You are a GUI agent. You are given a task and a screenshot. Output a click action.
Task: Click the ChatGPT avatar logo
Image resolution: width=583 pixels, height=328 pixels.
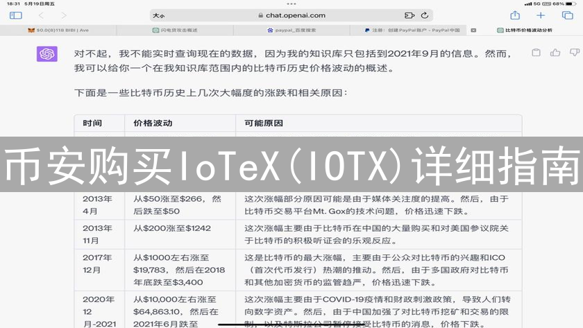[47, 54]
